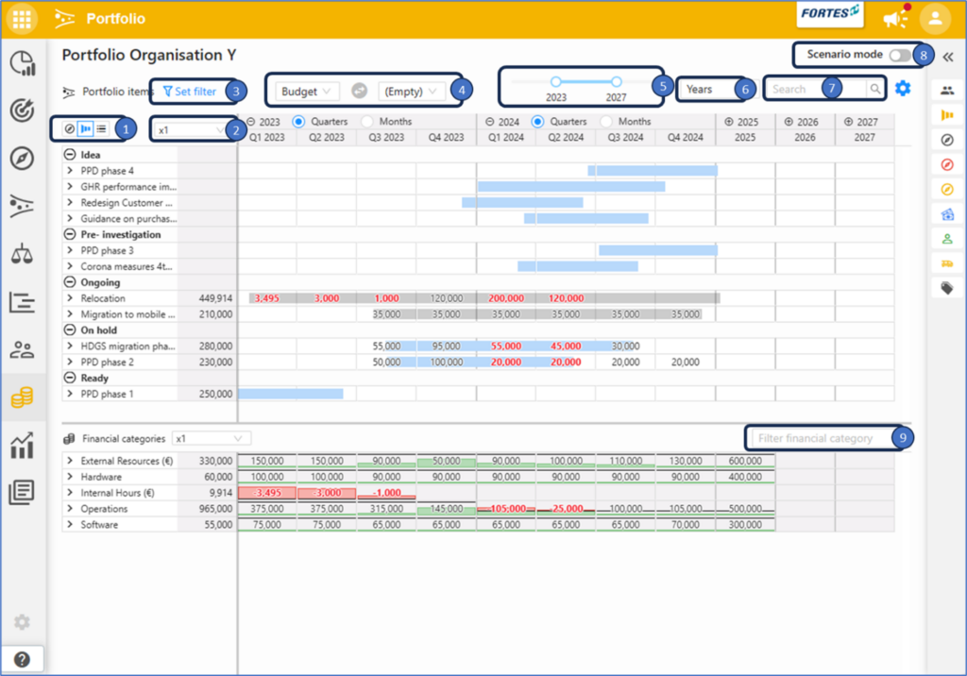
Task: Expand the External Resources (€) row
Action: click(x=70, y=461)
